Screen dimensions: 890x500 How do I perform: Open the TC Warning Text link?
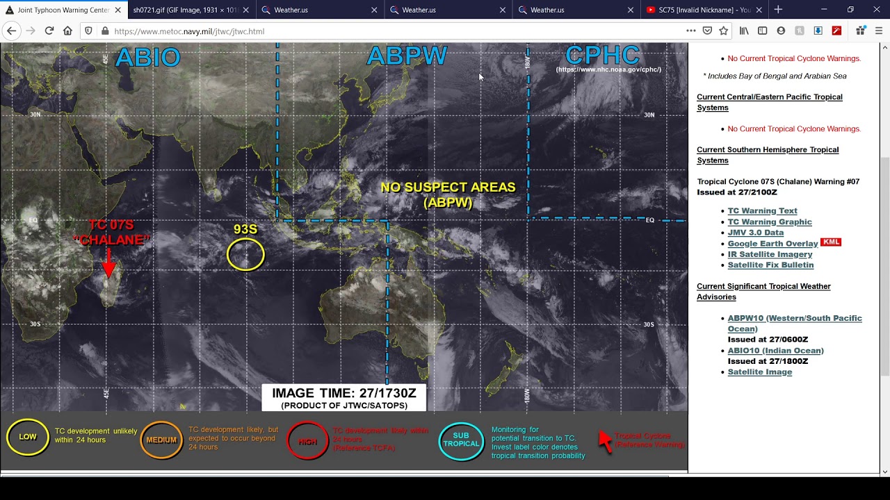pos(762,210)
